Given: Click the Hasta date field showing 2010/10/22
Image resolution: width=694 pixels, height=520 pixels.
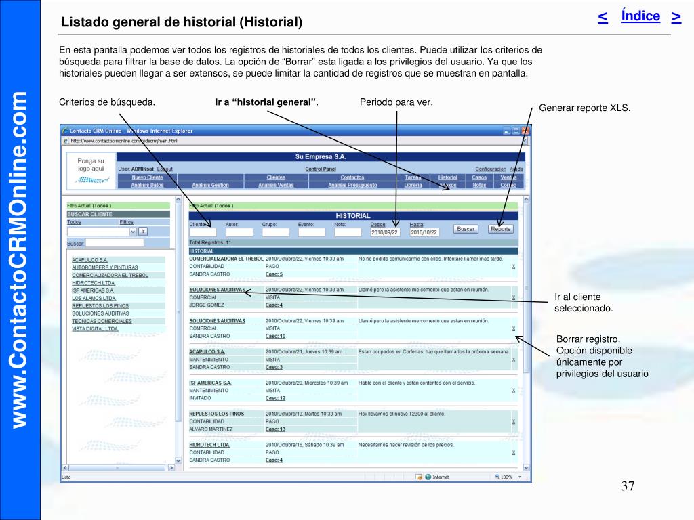Looking at the screenshot, I should (x=424, y=232).
